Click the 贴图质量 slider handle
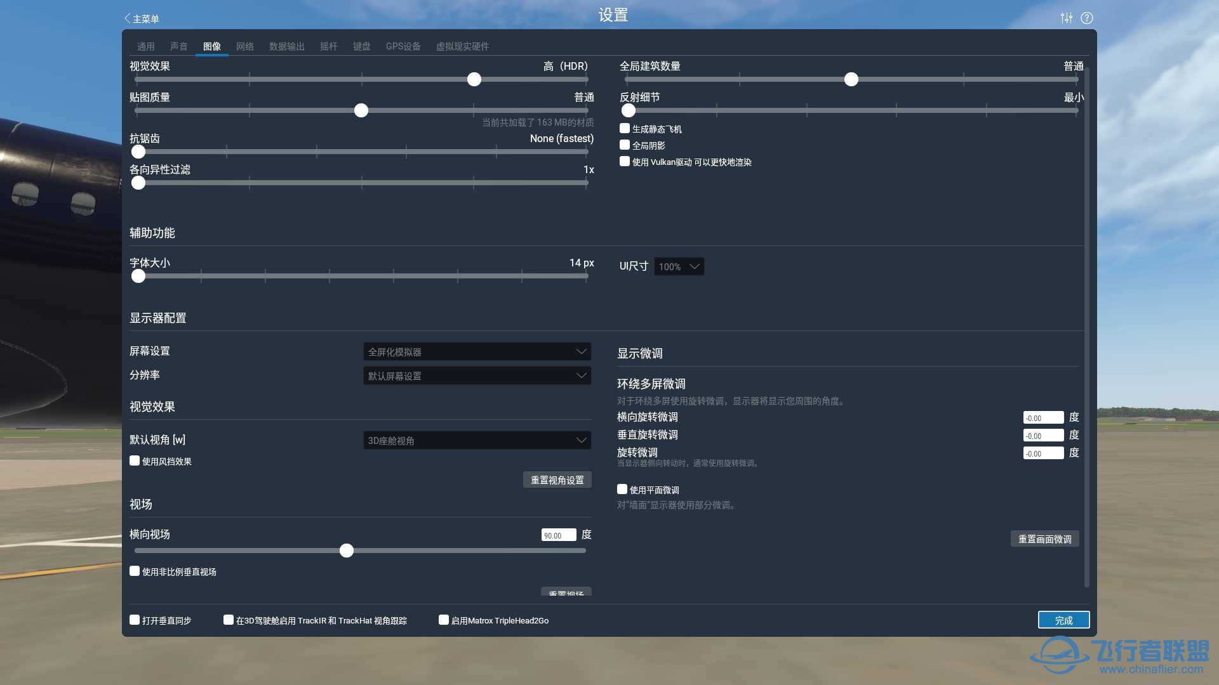This screenshot has height=685, width=1219. tap(361, 110)
